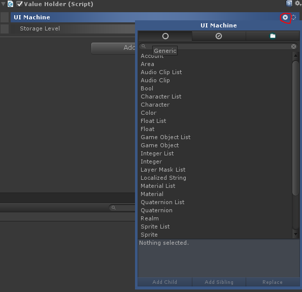Toggle the Value Holder script enabled checkbox

19,4
